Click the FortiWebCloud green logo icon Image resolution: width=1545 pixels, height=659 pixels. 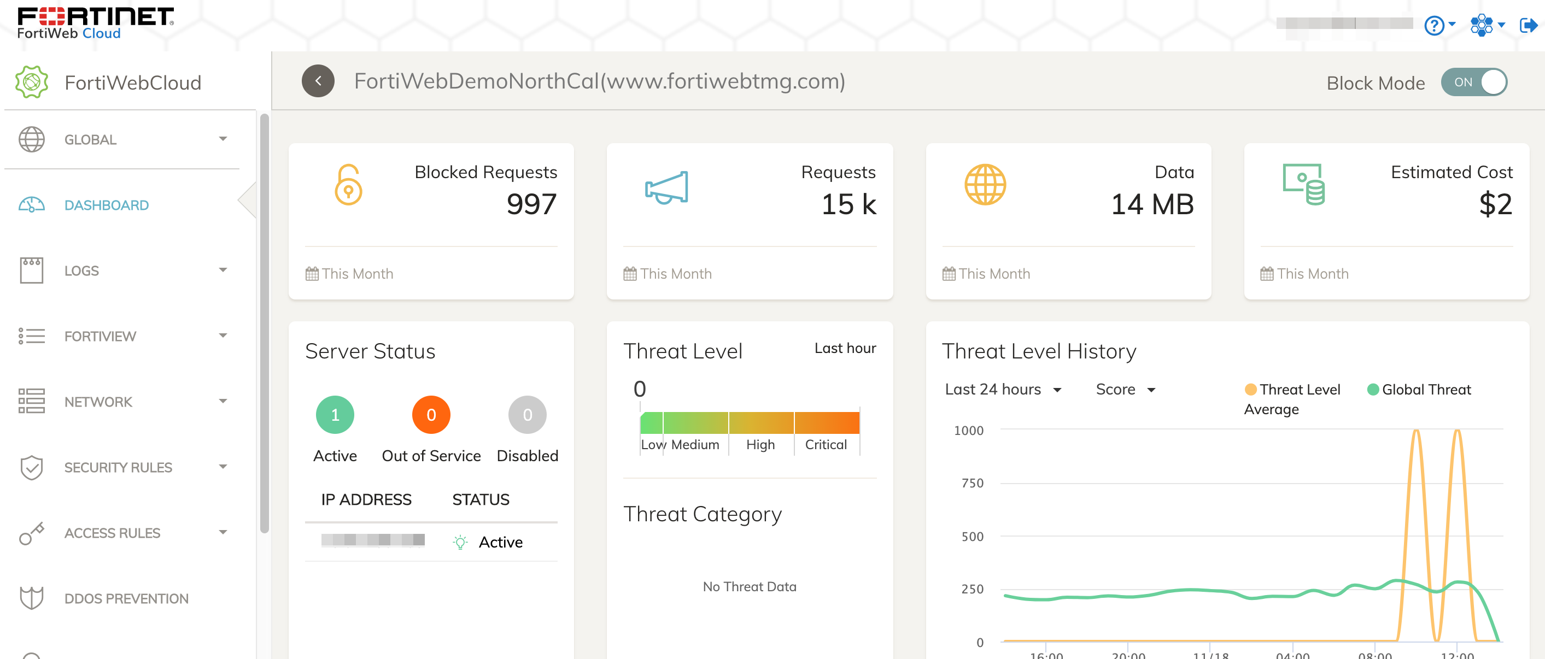coord(32,82)
